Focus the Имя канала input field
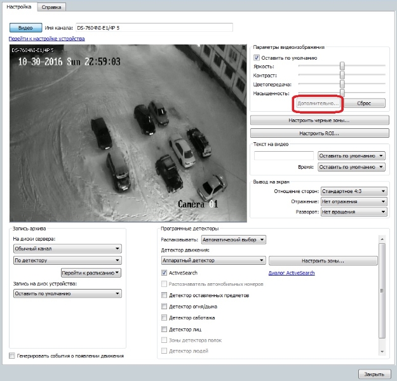The width and height of the screenshot is (397, 381). [154, 28]
